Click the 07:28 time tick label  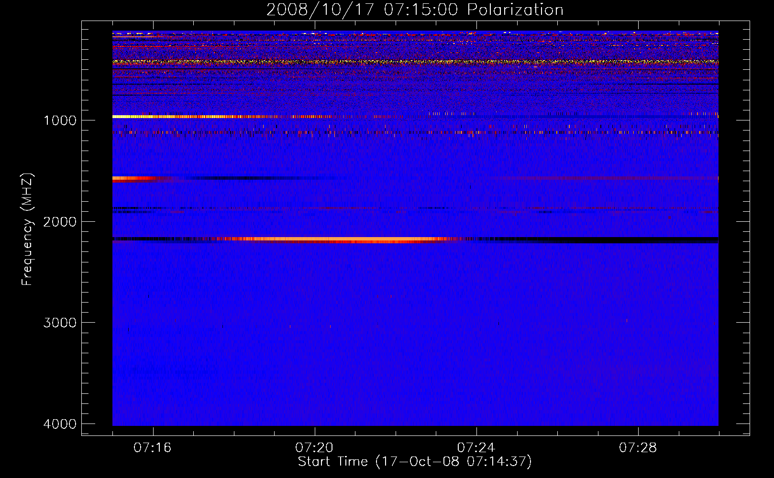point(638,448)
